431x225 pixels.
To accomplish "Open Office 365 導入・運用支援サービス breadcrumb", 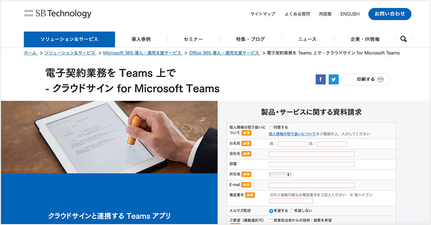I will pyautogui.click(x=224, y=53).
